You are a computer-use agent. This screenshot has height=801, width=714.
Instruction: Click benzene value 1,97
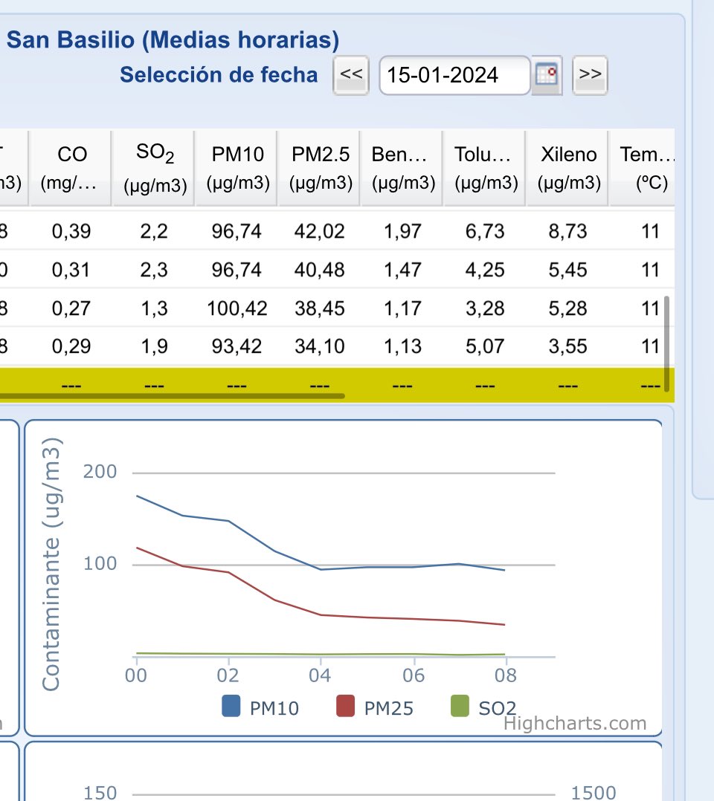(x=402, y=231)
